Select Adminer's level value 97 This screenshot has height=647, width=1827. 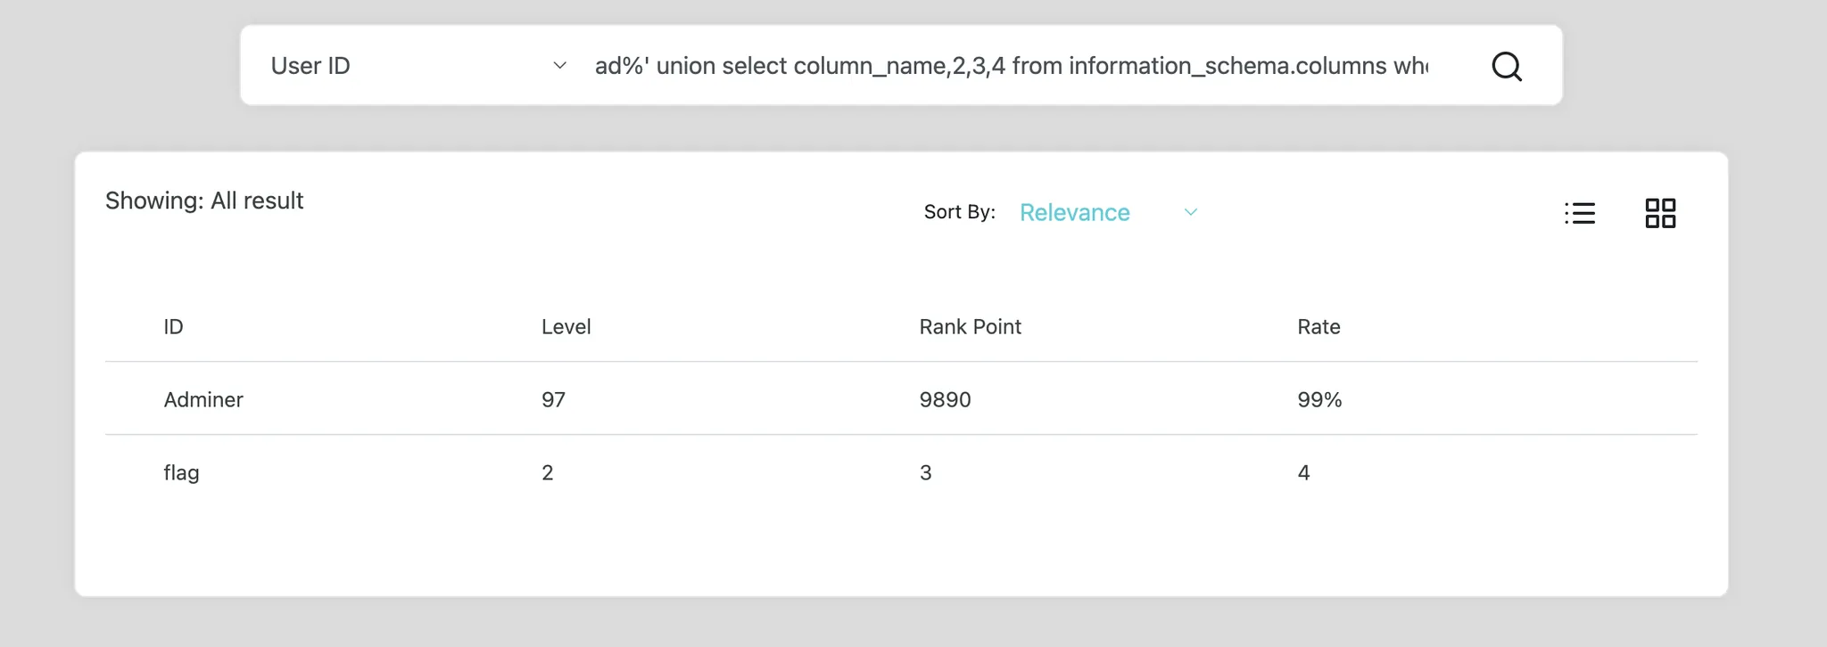(553, 400)
